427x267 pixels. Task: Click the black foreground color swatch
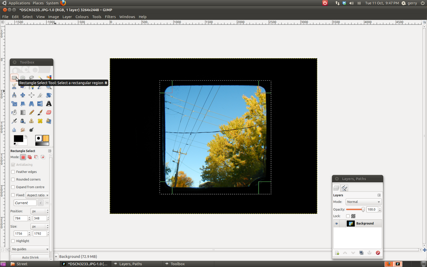coord(18,138)
